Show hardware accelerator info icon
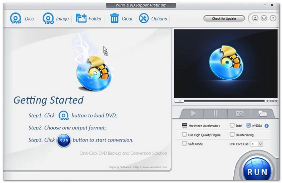 click(x=267, y=126)
